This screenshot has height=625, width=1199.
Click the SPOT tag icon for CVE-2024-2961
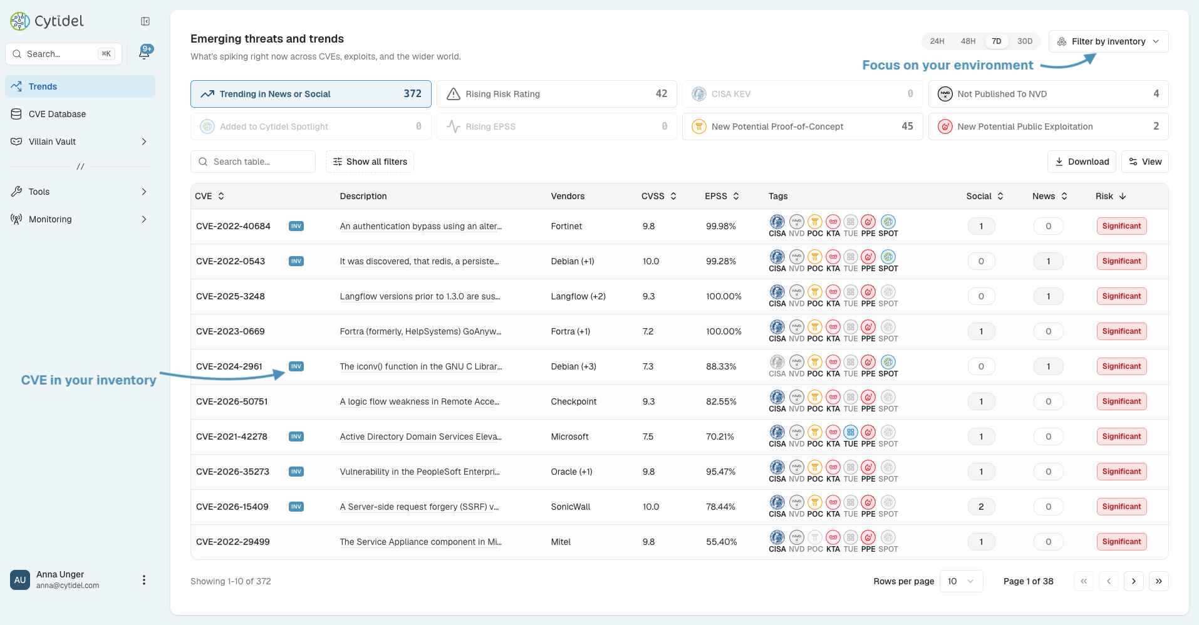point(888,362)
